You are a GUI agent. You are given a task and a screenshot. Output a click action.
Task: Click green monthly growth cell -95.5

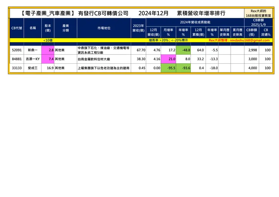168,68
